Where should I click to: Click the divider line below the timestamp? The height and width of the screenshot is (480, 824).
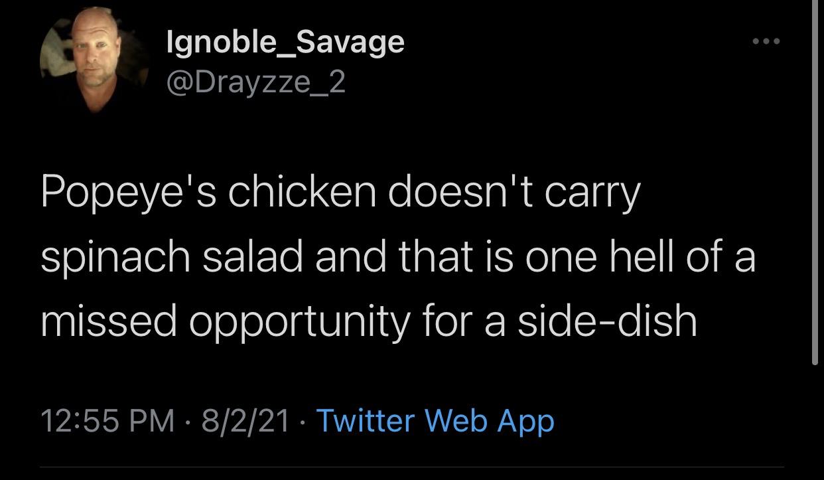pos(425,467)
